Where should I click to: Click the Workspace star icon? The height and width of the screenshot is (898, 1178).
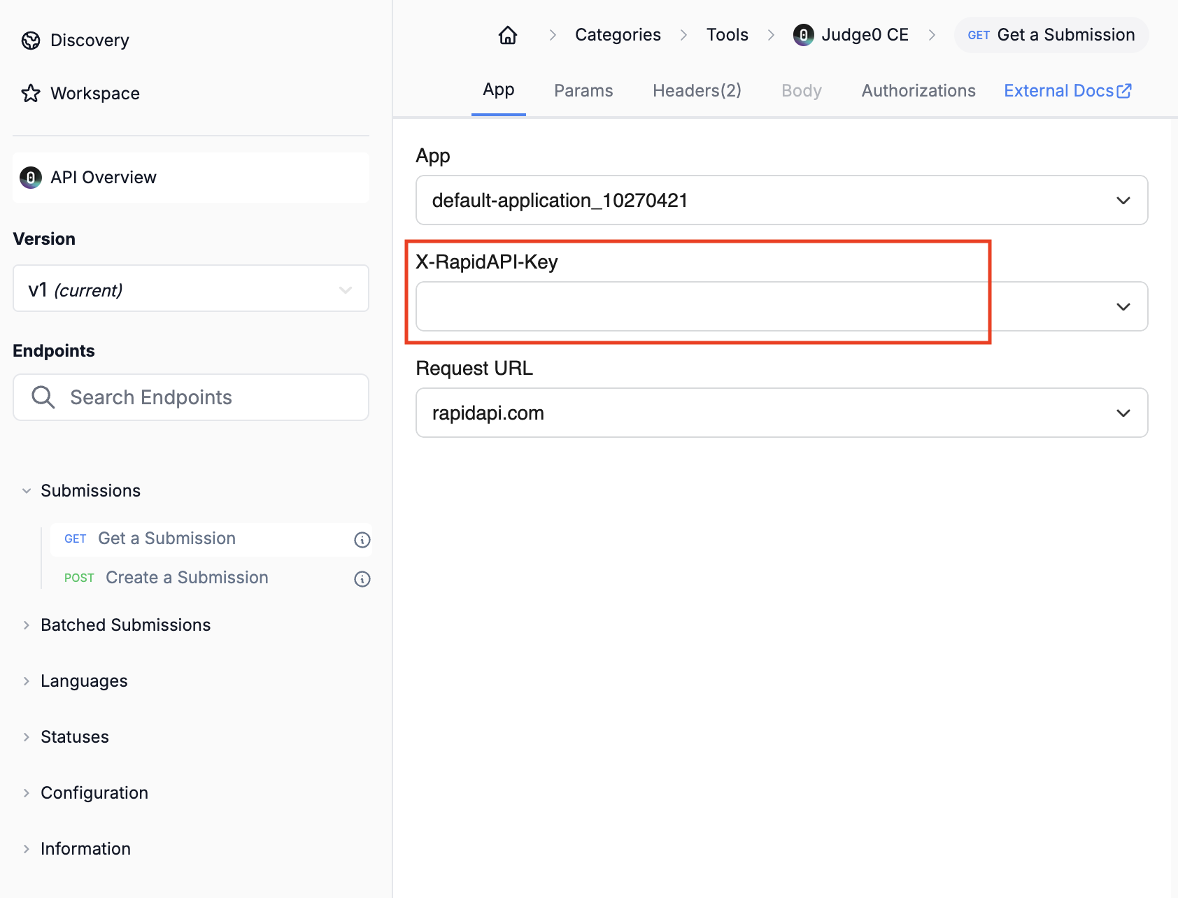31,94
